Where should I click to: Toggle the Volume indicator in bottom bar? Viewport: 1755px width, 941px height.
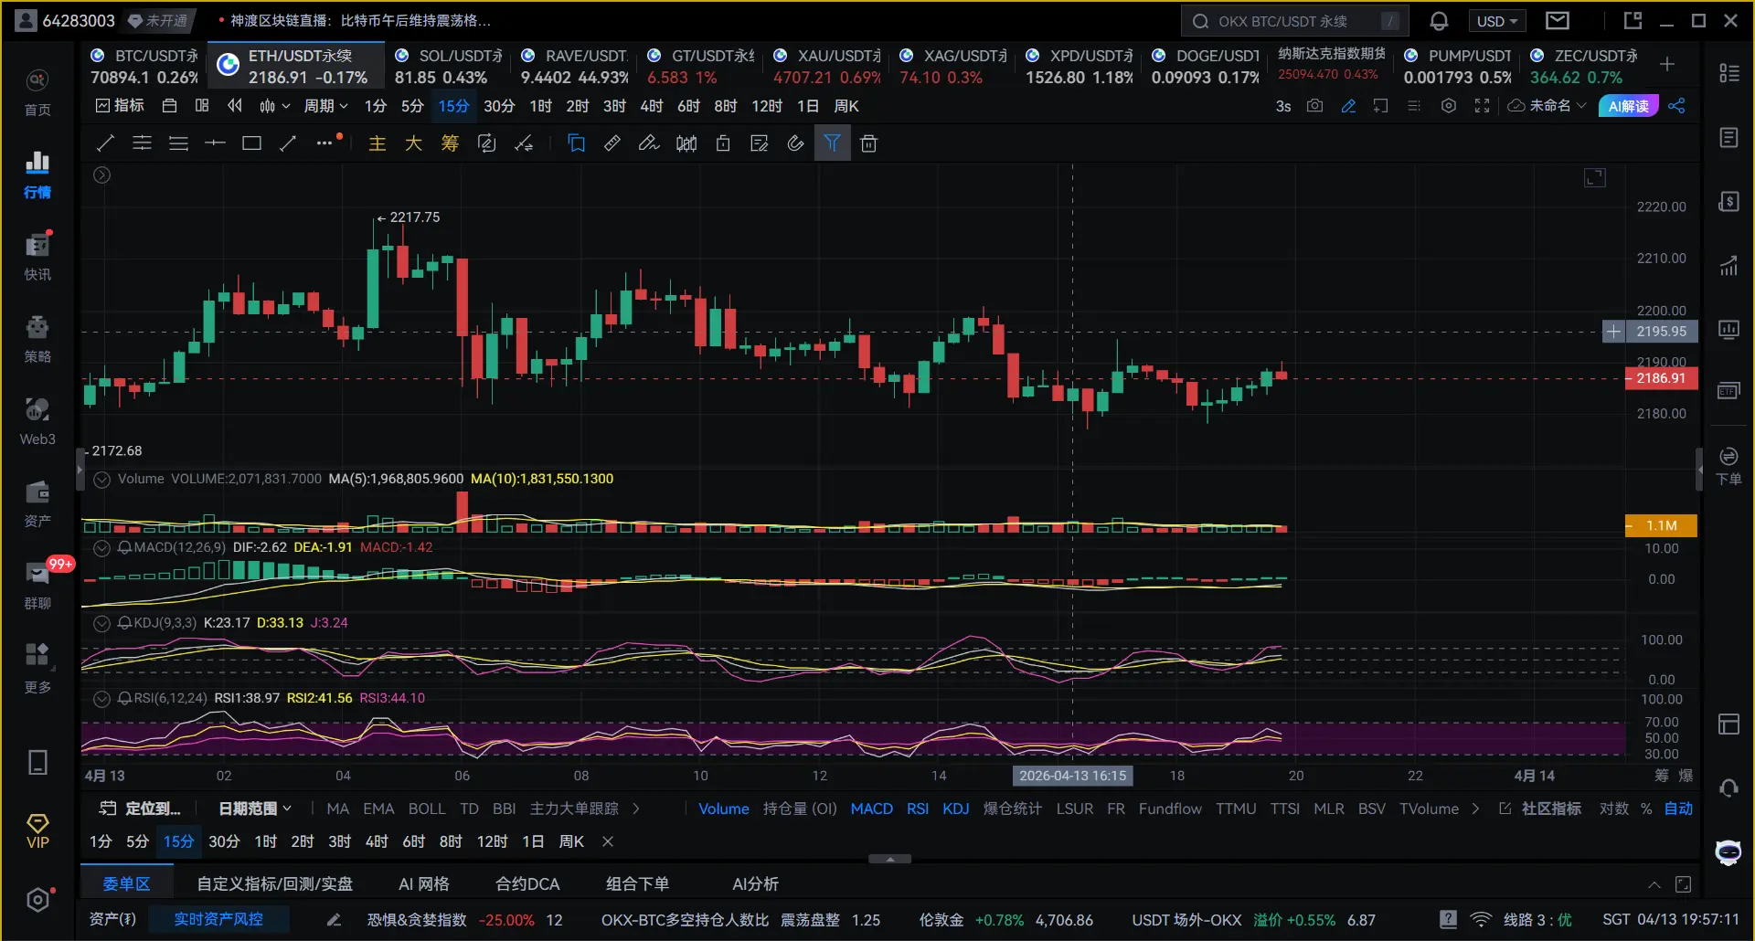723,809
